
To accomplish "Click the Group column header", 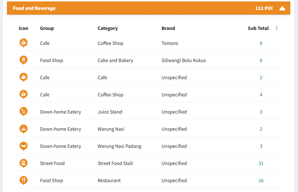I will pyautogui.click(x=47, y=28).
